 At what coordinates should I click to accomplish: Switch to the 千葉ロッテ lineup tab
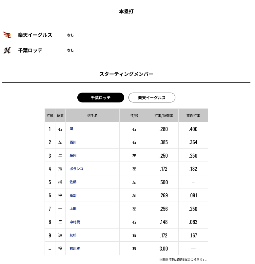click(x=101, y=98)
